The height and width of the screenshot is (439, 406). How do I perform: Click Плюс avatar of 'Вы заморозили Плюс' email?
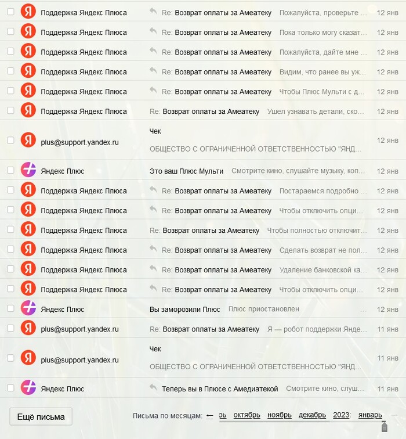tap(28, 308)
